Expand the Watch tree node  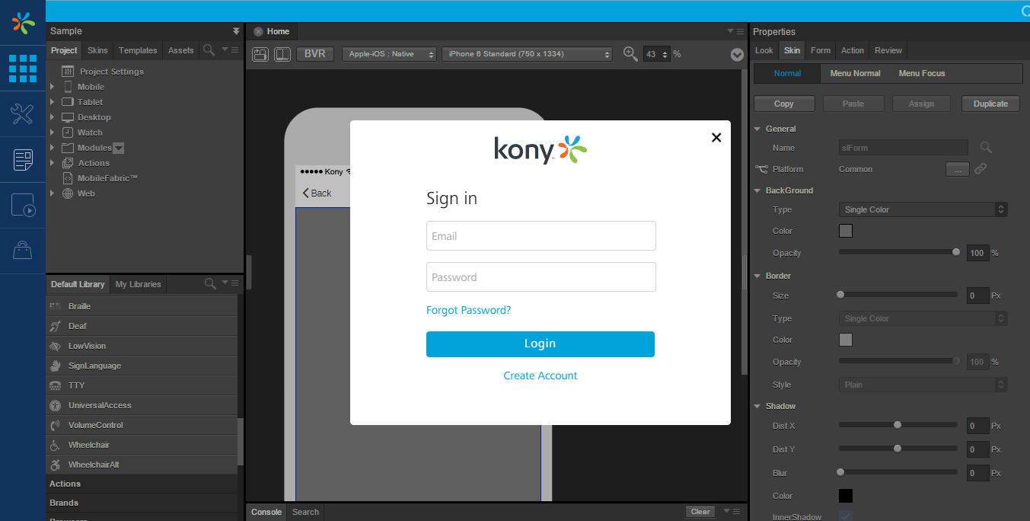(52, 133)
